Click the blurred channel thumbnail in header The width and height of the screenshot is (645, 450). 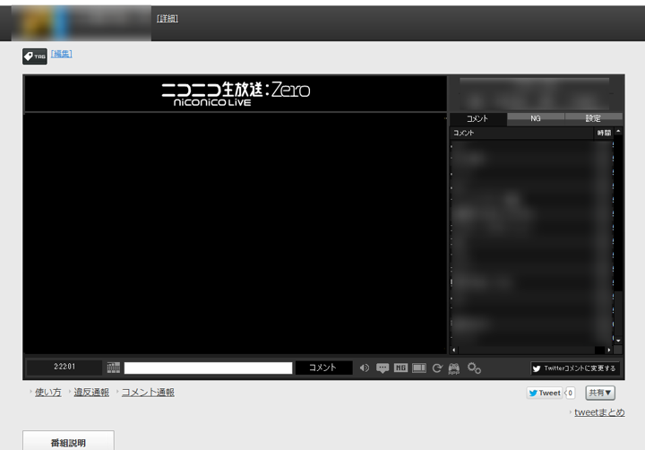(x=81, y=22)
